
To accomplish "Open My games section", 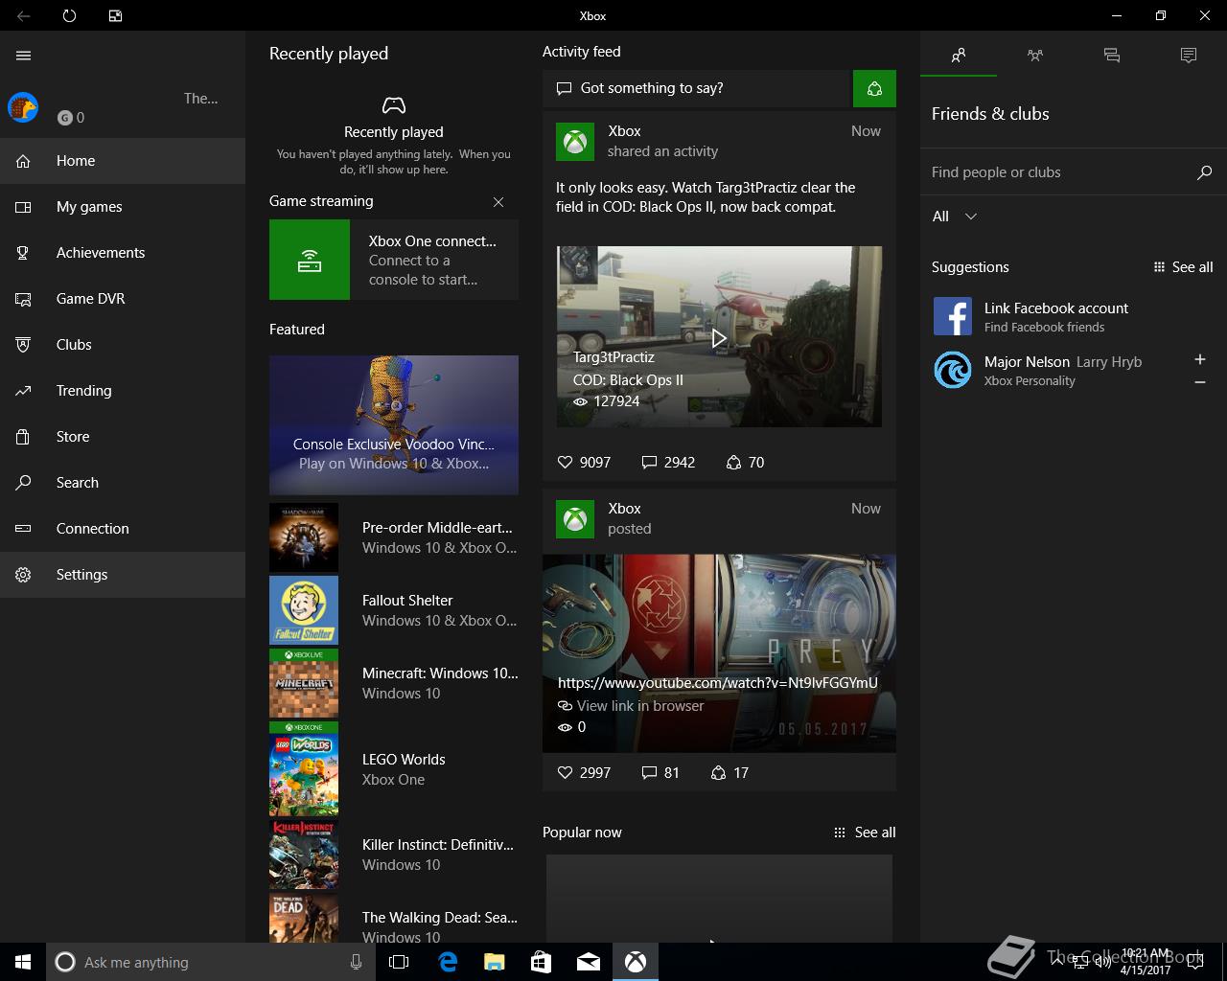I will point(123,207).
